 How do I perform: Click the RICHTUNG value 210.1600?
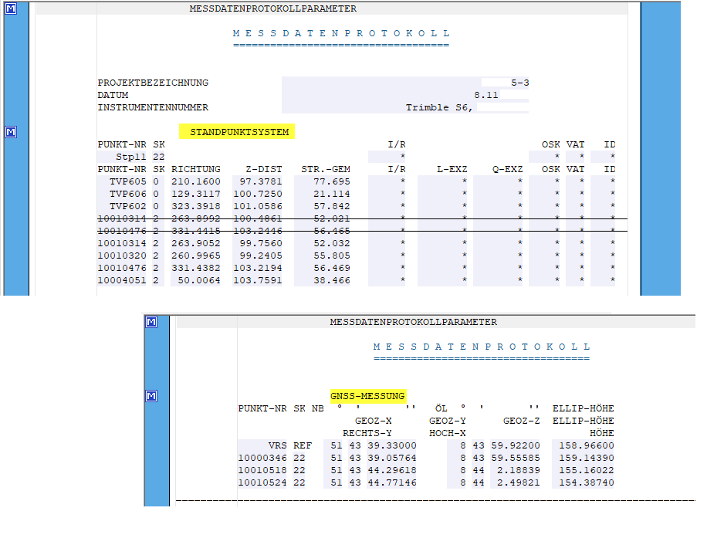point(196,181)
